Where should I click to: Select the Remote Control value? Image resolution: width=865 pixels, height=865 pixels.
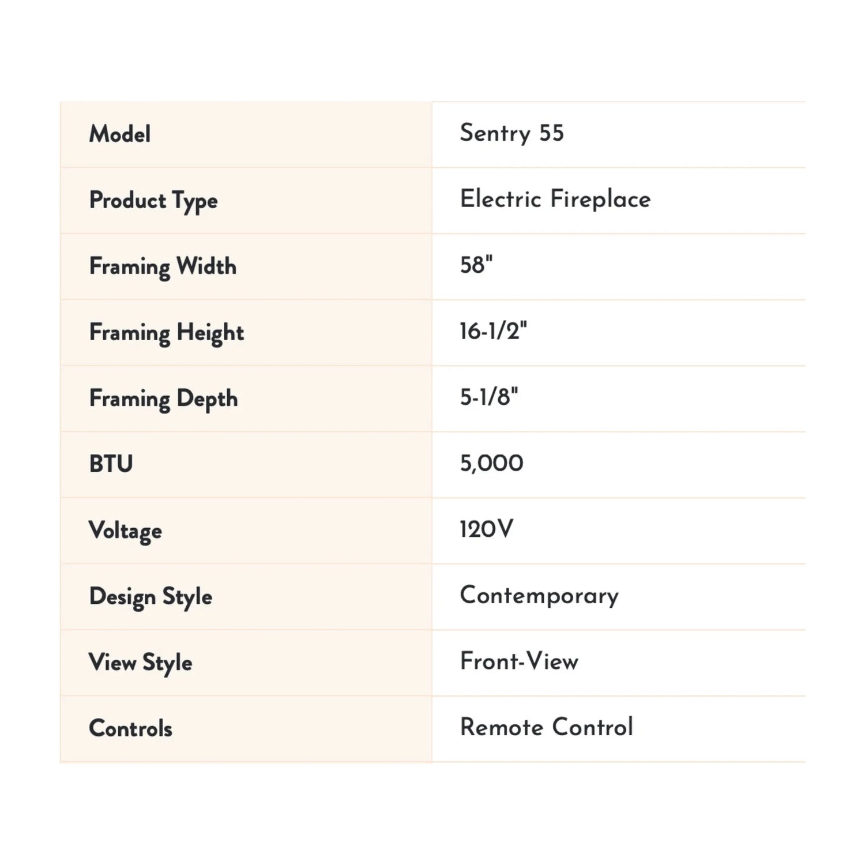546,728
